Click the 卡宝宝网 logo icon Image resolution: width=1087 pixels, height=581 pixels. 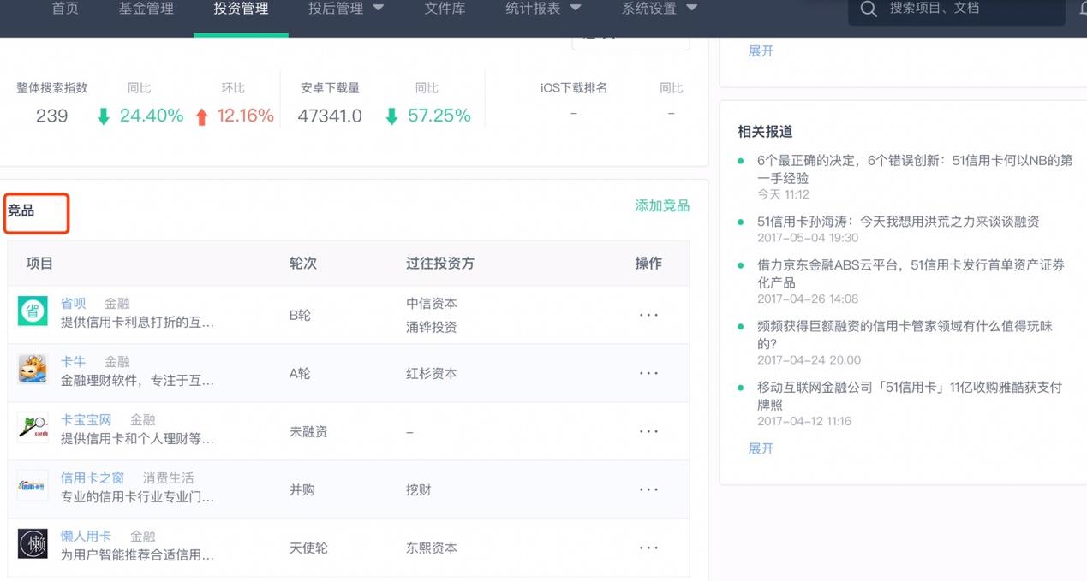tap(33, 427)
